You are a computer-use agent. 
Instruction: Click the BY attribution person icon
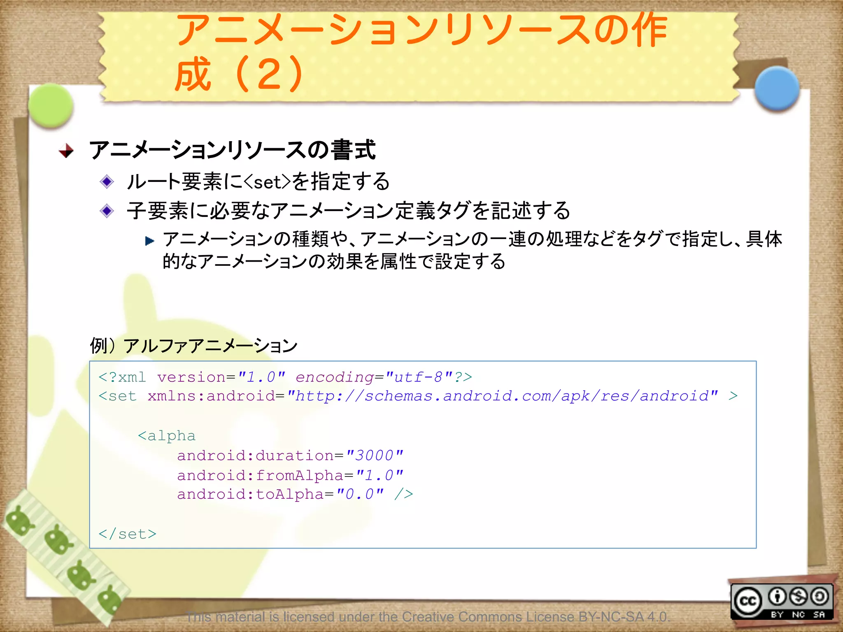pos(777,596)
